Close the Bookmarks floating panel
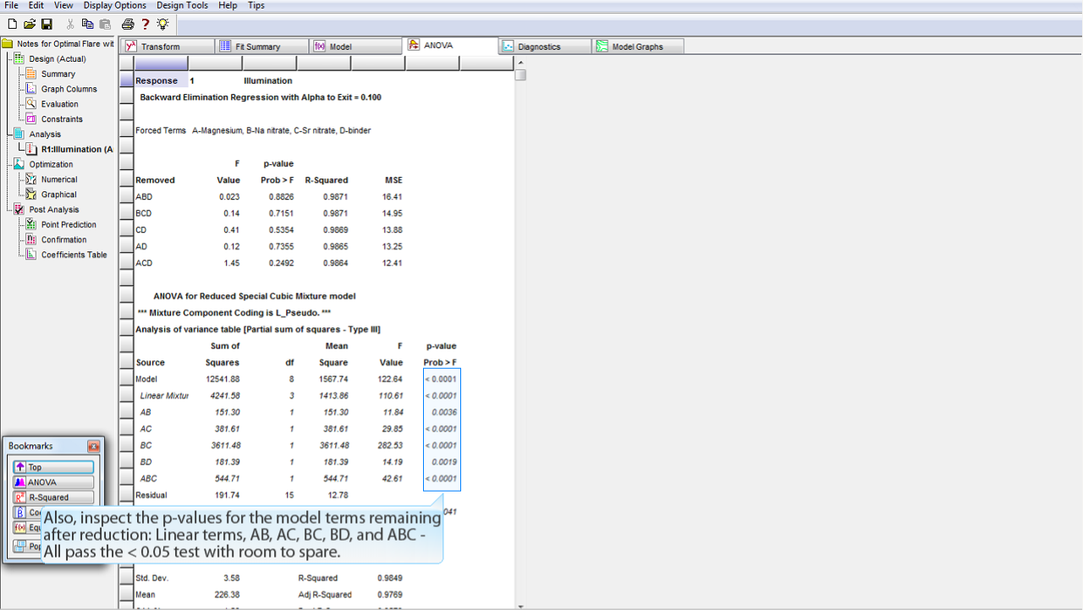 pos(93,446)
